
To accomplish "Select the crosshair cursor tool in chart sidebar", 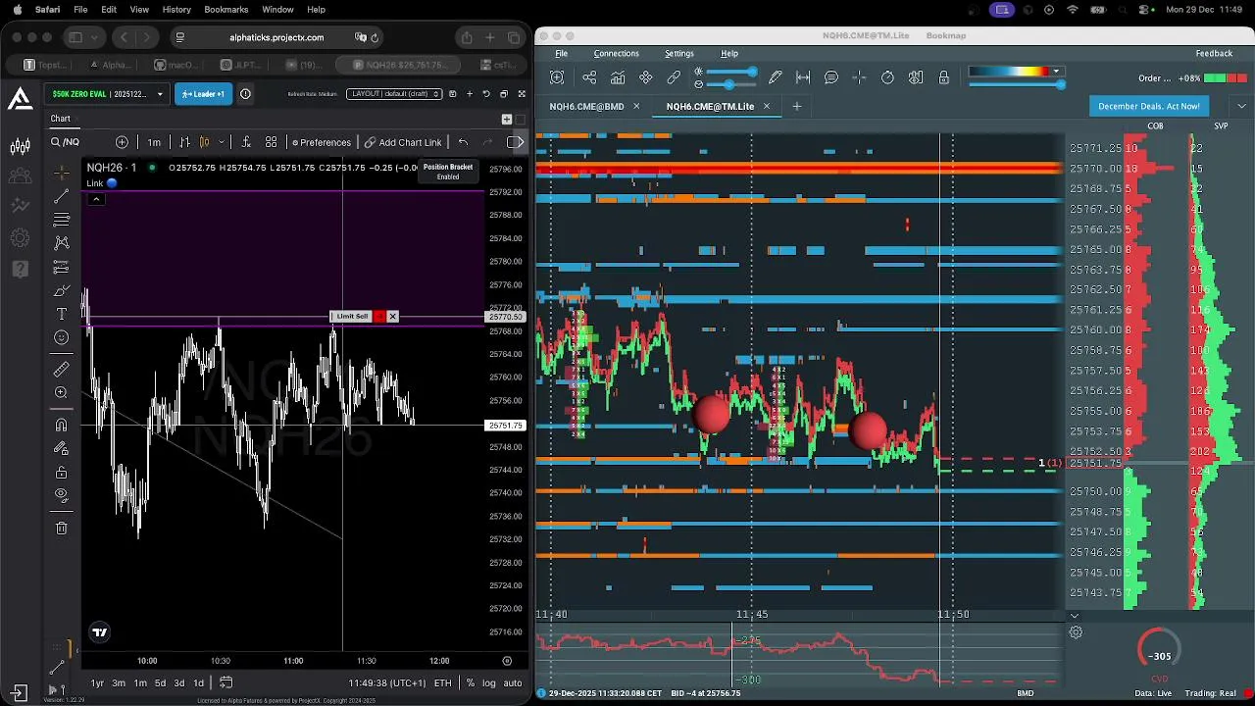I will (61, 174).
